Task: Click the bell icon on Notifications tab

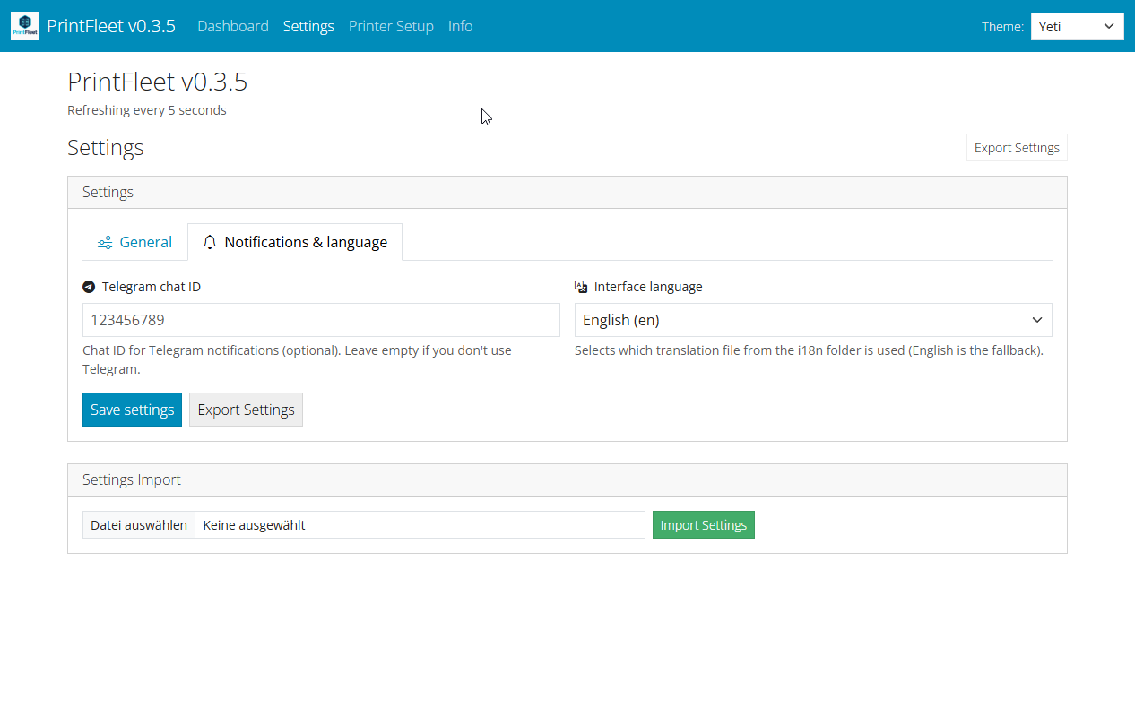Action: coord(210,242)
